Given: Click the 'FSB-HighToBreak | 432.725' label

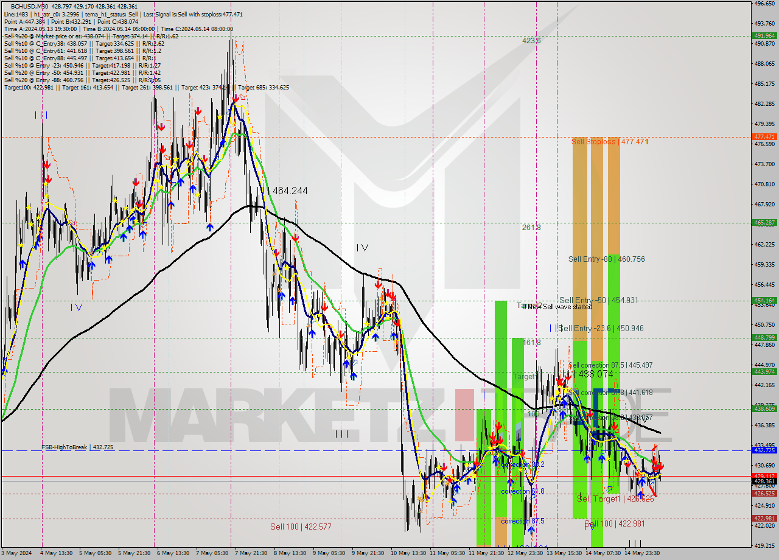Looking at the screenshot, I should 78,447.
